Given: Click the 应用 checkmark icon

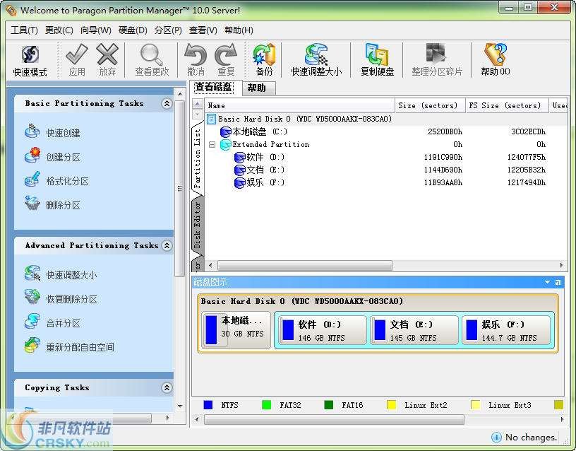Looking at the screenshot, I should 76,58.
